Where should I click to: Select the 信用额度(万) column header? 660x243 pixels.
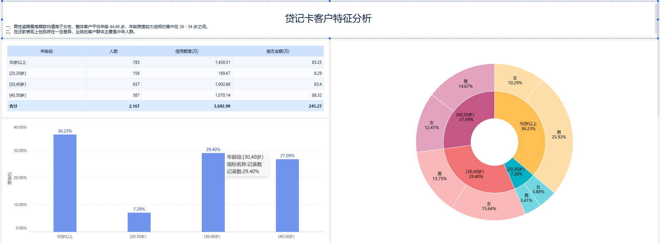click(x=187, y=51)
